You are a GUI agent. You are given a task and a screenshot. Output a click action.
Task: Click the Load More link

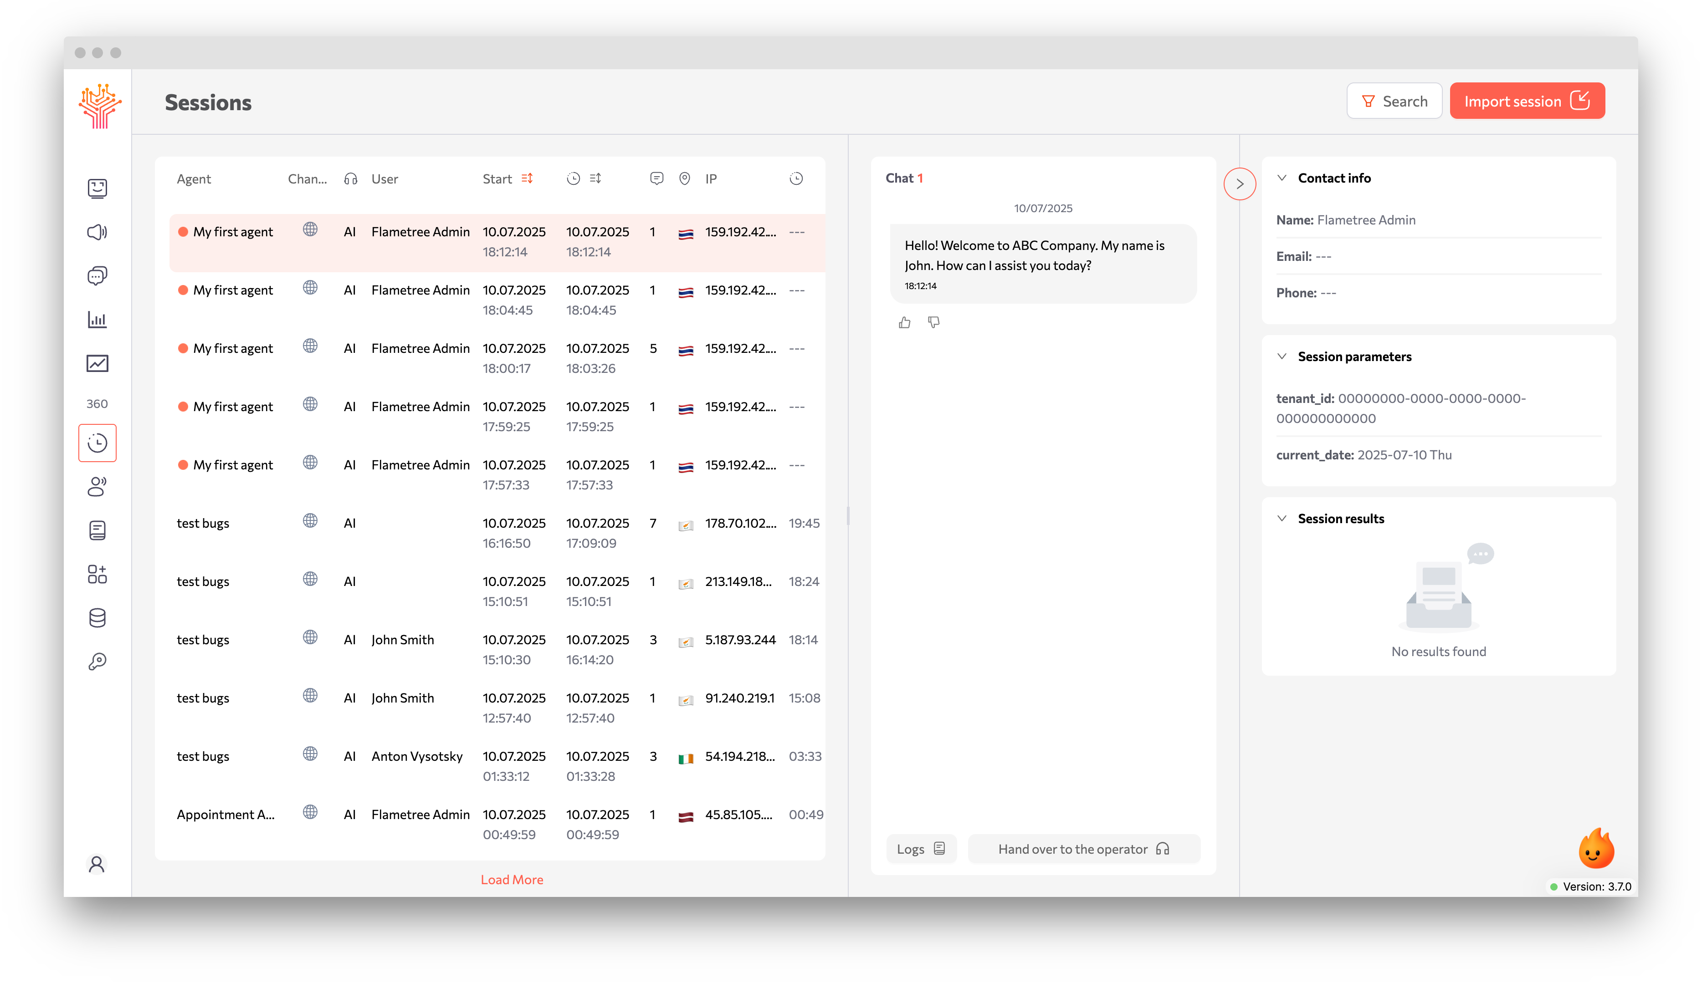click(x=512, y=879)
